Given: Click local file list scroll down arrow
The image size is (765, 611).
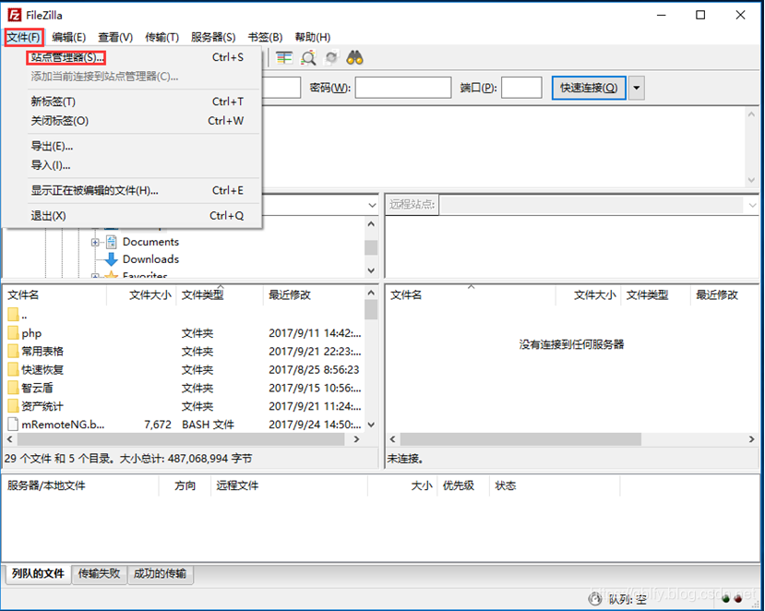Looking at the screenshot, I should pyautogui.click(x=371, y=425).
